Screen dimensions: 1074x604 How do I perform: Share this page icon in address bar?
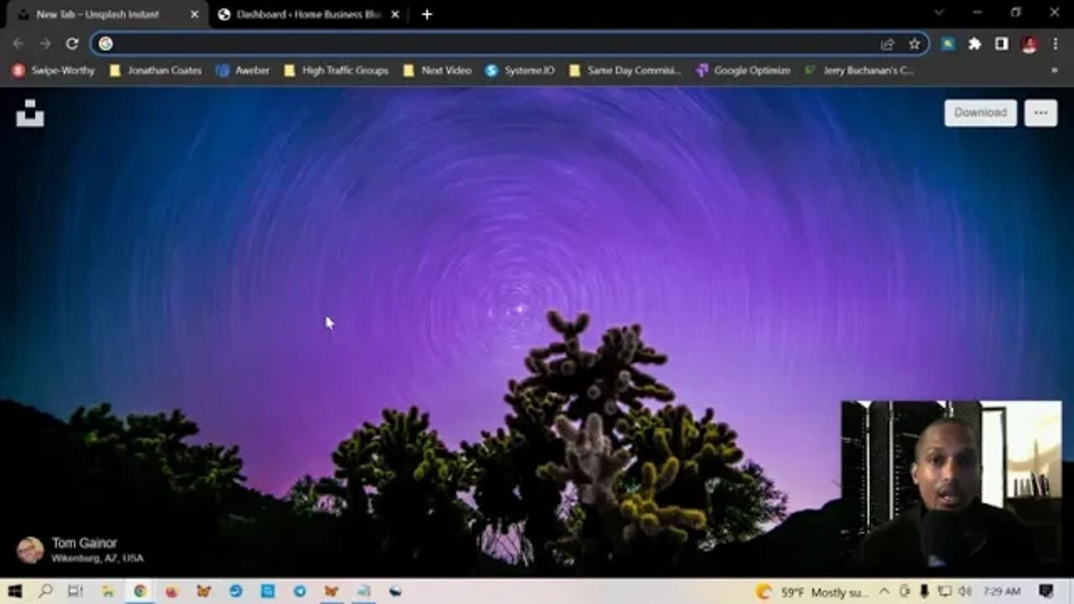888,44
